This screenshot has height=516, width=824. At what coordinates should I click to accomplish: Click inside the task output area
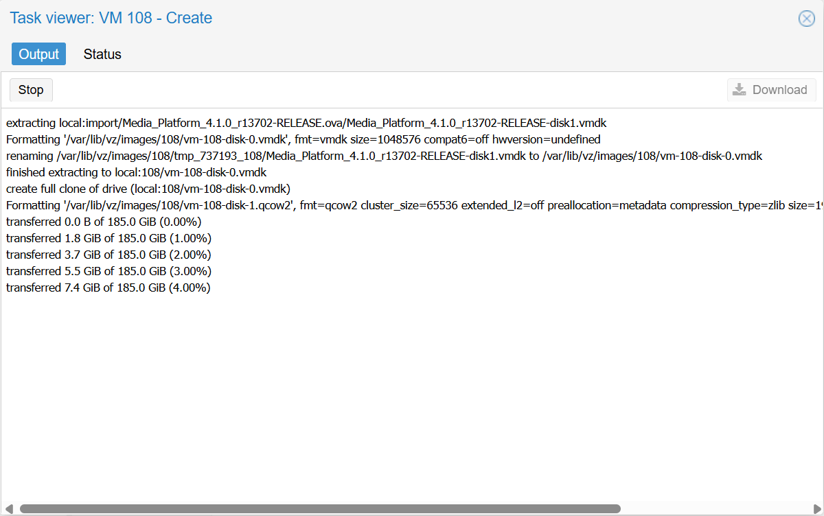click(x=412, y=377)
